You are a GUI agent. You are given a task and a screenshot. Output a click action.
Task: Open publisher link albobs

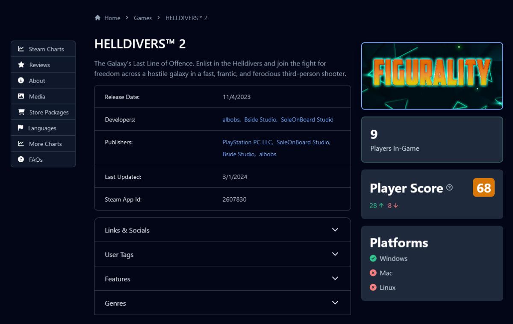point(268,154)
